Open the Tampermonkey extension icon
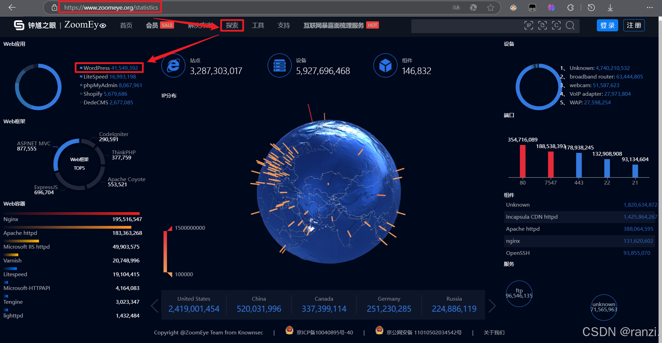This screenshot has width=662, height=343. (532, 7)
